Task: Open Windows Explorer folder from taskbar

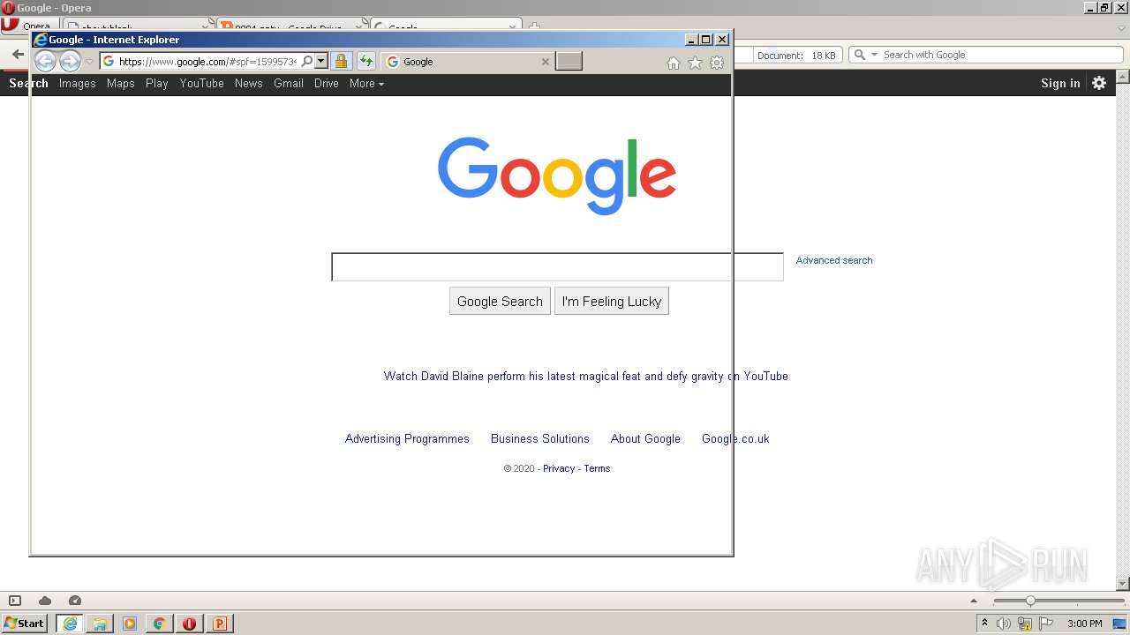Action: (x=100, y=624)
